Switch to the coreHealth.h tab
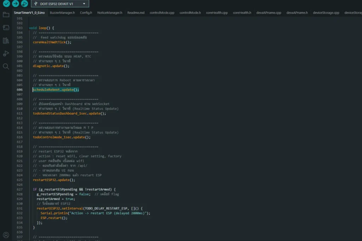This screenshot has width=362, height=241. 242,13
